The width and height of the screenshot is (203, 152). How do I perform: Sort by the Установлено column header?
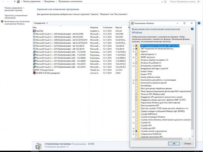tap(108, 27)
